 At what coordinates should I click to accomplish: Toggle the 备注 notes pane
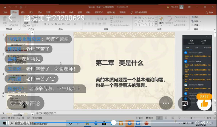coord(139,118)
